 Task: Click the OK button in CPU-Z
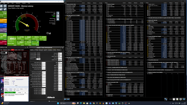click(25, 75)
